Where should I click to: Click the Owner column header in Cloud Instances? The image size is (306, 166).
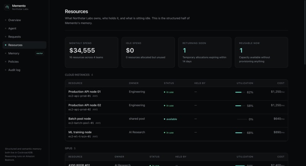coord(134,83)
